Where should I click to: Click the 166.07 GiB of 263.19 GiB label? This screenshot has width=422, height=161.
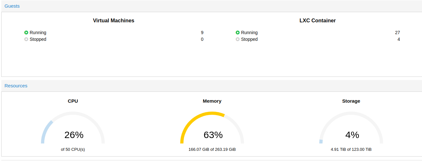pyautogui.click(x=212, y=149)
